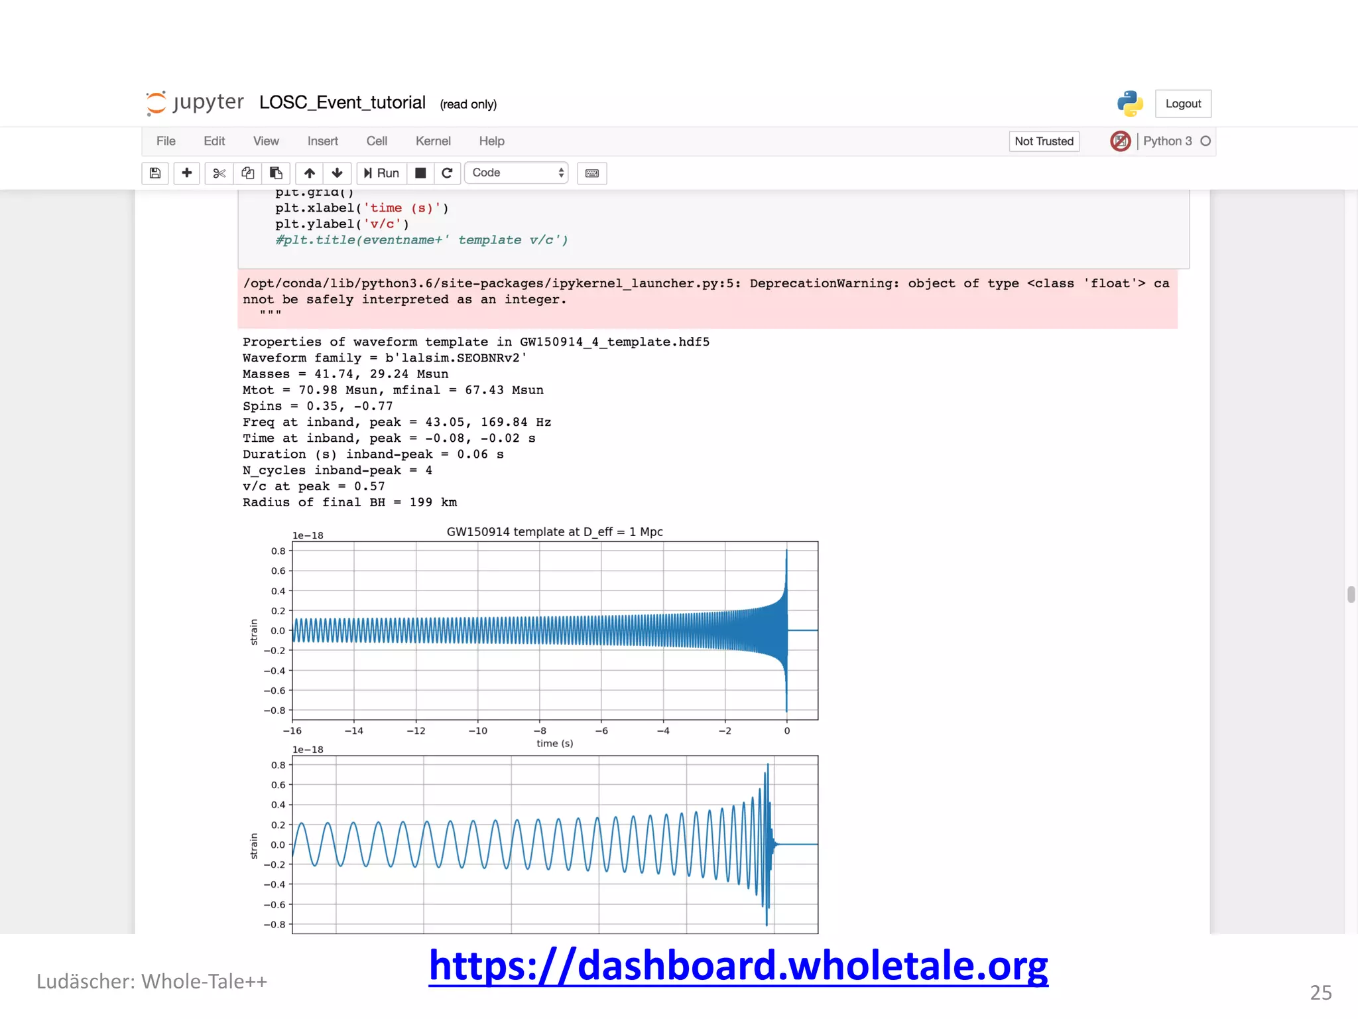The height and width of the screenshot is (1019, 1358).
Task: Click the Not Trusted button
Action: pyautogui.click(x=1044, y=141)
